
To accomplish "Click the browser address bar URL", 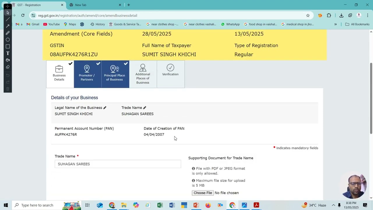I will click(87, 15).
